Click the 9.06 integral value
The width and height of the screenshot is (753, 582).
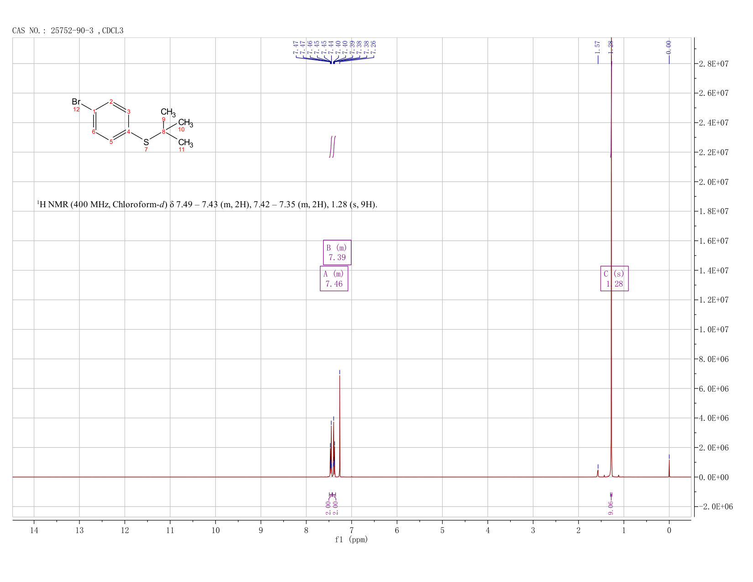pos(611,507)
